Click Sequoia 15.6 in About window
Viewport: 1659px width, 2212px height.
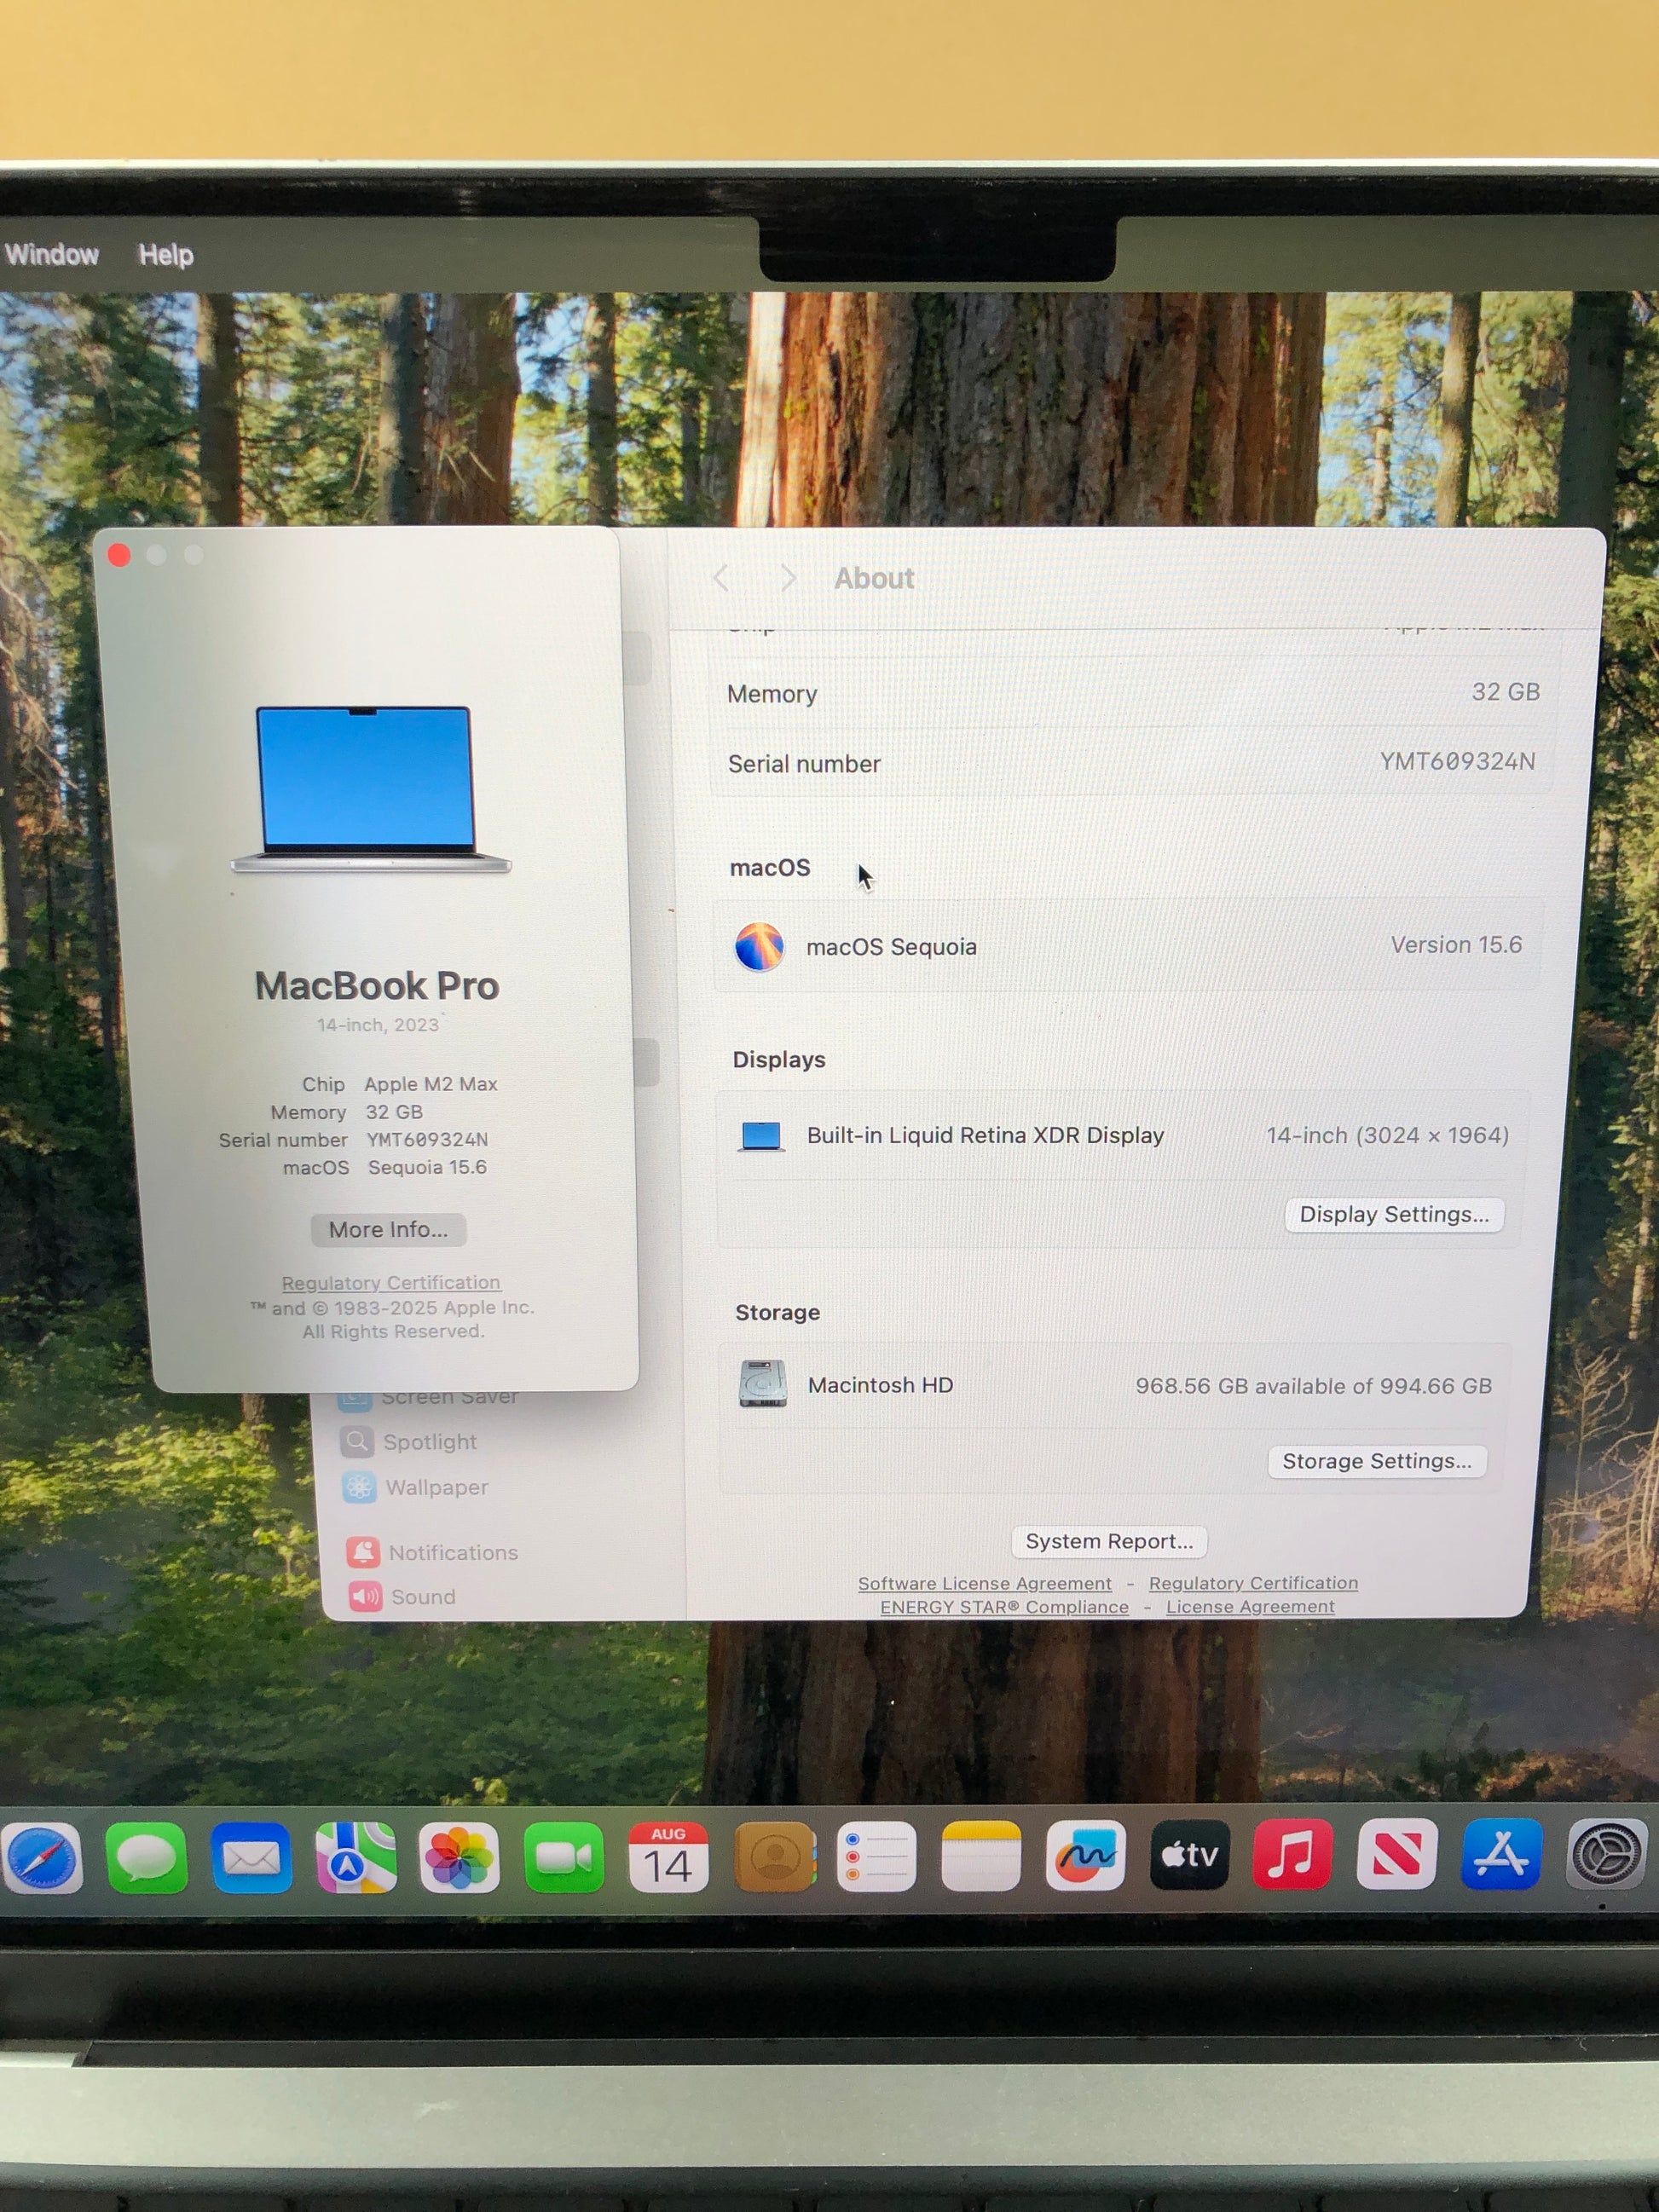[x=427, y=1167]
